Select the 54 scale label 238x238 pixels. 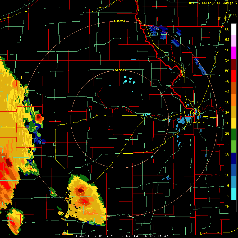(227, 60)
